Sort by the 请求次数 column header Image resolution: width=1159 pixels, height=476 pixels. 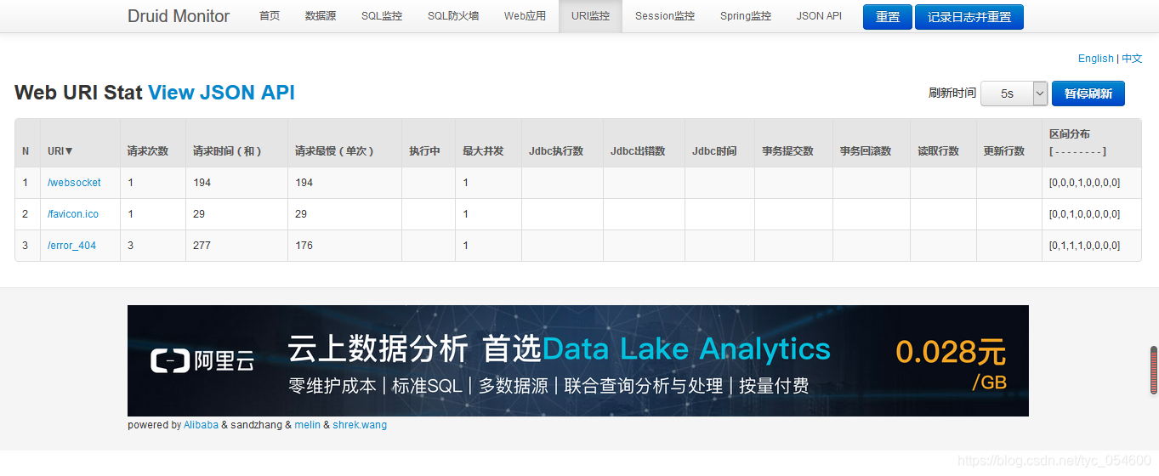coord(148,151)
